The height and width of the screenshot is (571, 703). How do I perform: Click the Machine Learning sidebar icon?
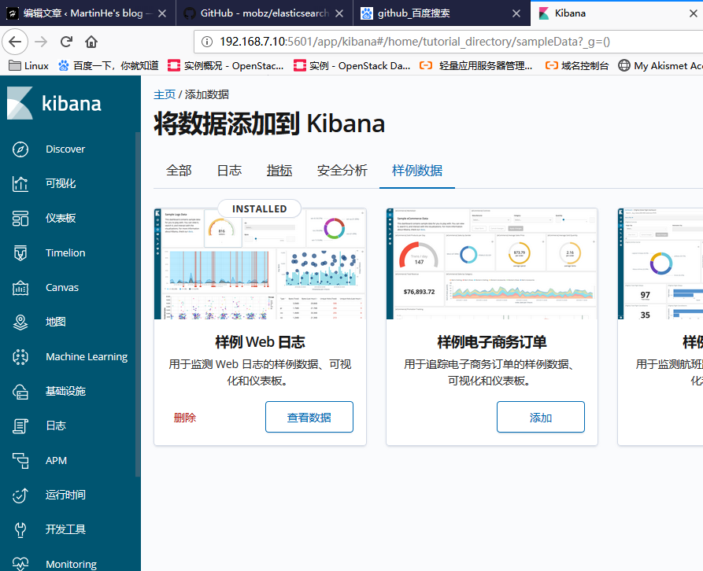point(21,357)
